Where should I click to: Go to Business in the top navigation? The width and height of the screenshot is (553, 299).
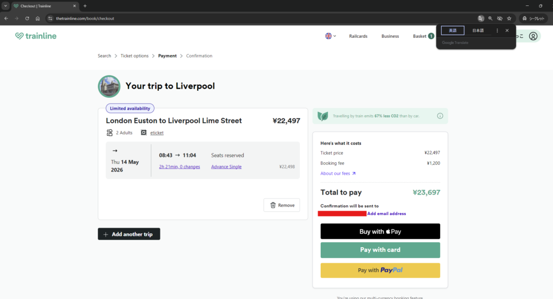tap(390, 36)
